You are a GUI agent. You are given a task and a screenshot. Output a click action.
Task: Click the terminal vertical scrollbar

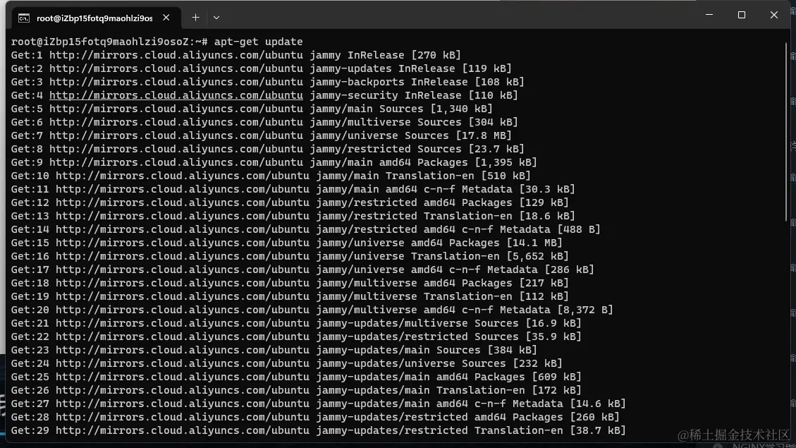point(787,132)
